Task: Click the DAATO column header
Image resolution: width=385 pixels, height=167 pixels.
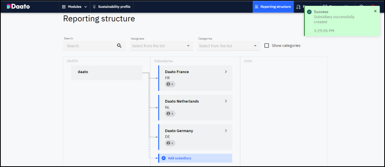Action: click(x=73, y=61)
